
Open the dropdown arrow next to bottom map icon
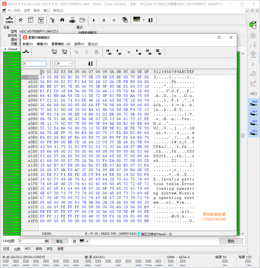click(x=87, y=241)
